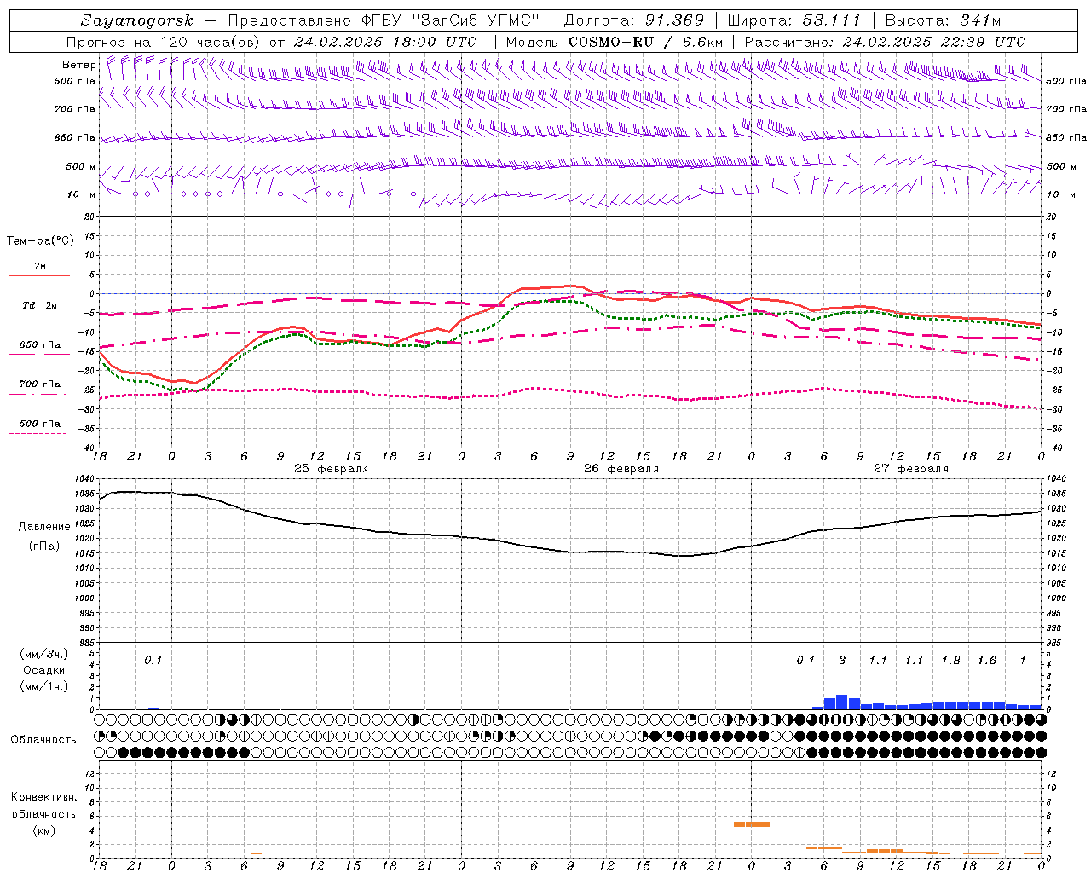Click the 500 гПа temperature legend label
Image resolution: width=1091 pixels, height=873 pixels.
tap(40, 424)
